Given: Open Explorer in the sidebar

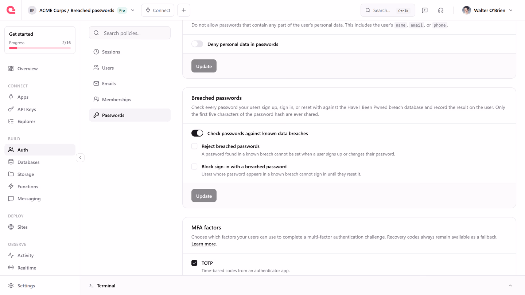Looking at the screenshot, I should (40, 121).
